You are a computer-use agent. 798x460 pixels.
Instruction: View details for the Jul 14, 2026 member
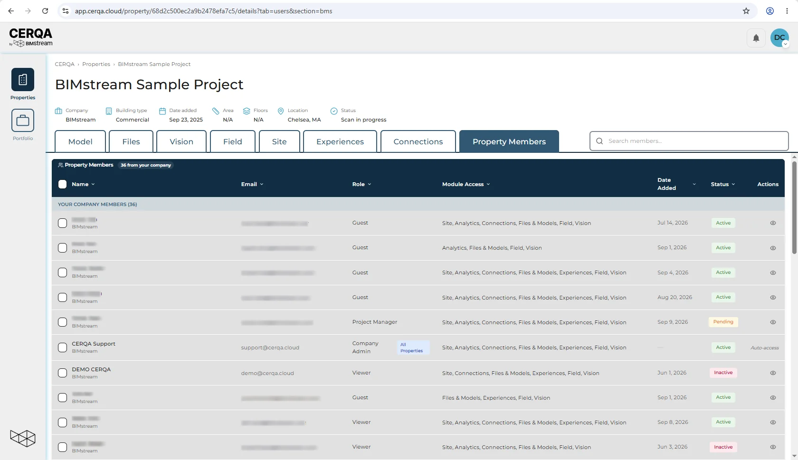(773, 223)
